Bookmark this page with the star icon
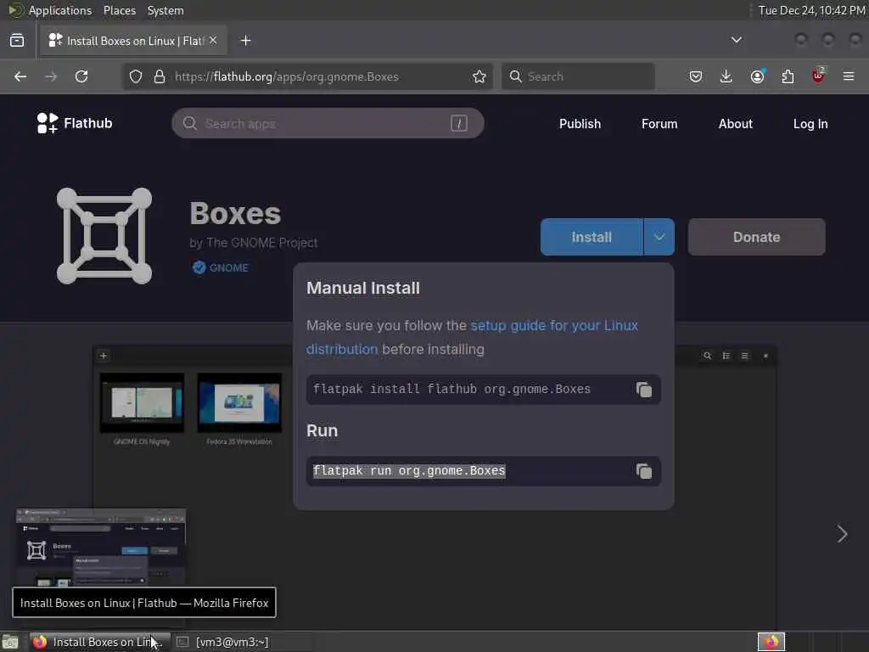The image size is (869, 652). coord(479,76)
